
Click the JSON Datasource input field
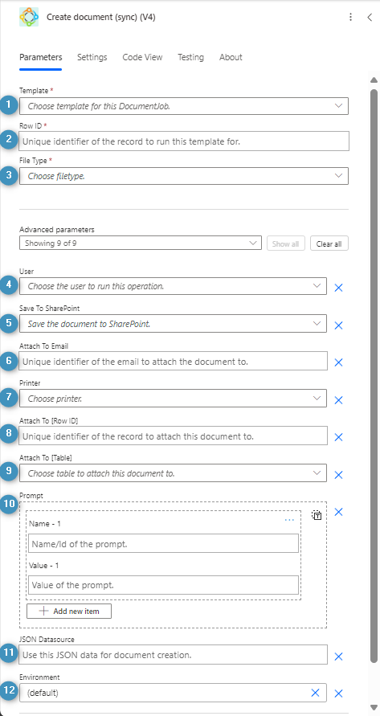coord(173,654)
